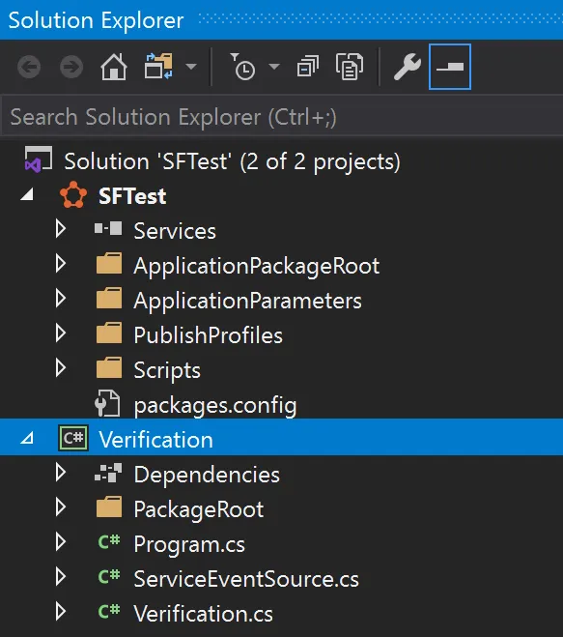Image resolution: width=563 pixels, height=637 pixels.
Task: Click the Forward navigation arrow
Action: click(x=71, y=67)
